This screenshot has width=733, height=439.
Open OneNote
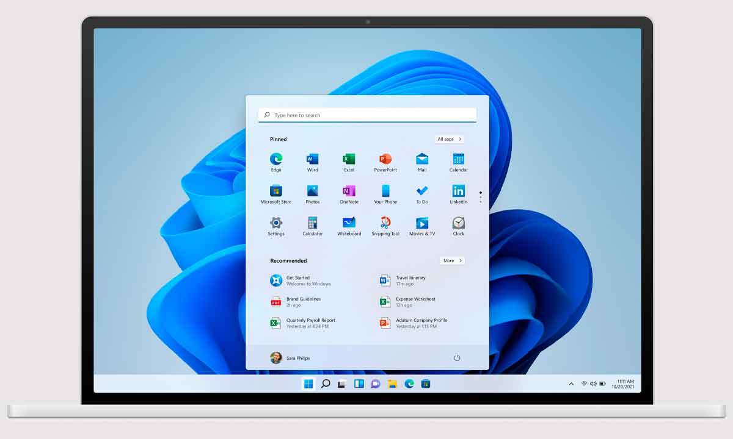tap(349, 192)
